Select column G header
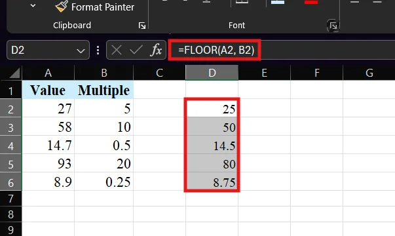 click(369, 73)
